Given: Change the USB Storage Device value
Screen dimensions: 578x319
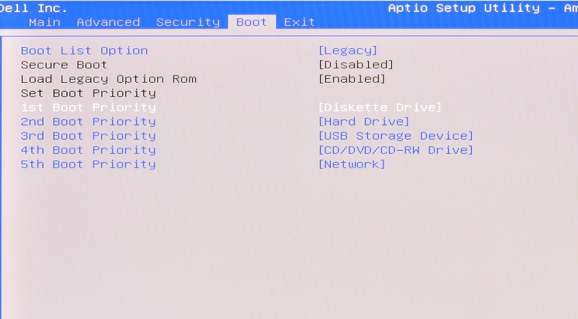Looking at the screenshot, I should (396, 135).
